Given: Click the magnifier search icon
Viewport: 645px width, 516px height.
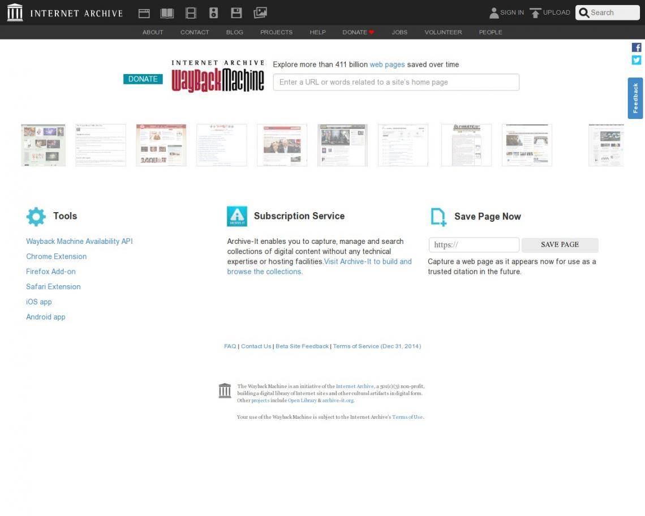Looking at the screenshot, I should point(584,13).
